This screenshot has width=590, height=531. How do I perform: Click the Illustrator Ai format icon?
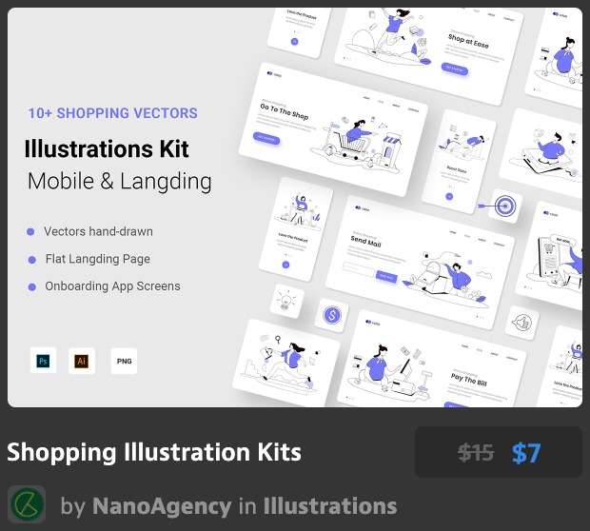(x=82, y=361)
